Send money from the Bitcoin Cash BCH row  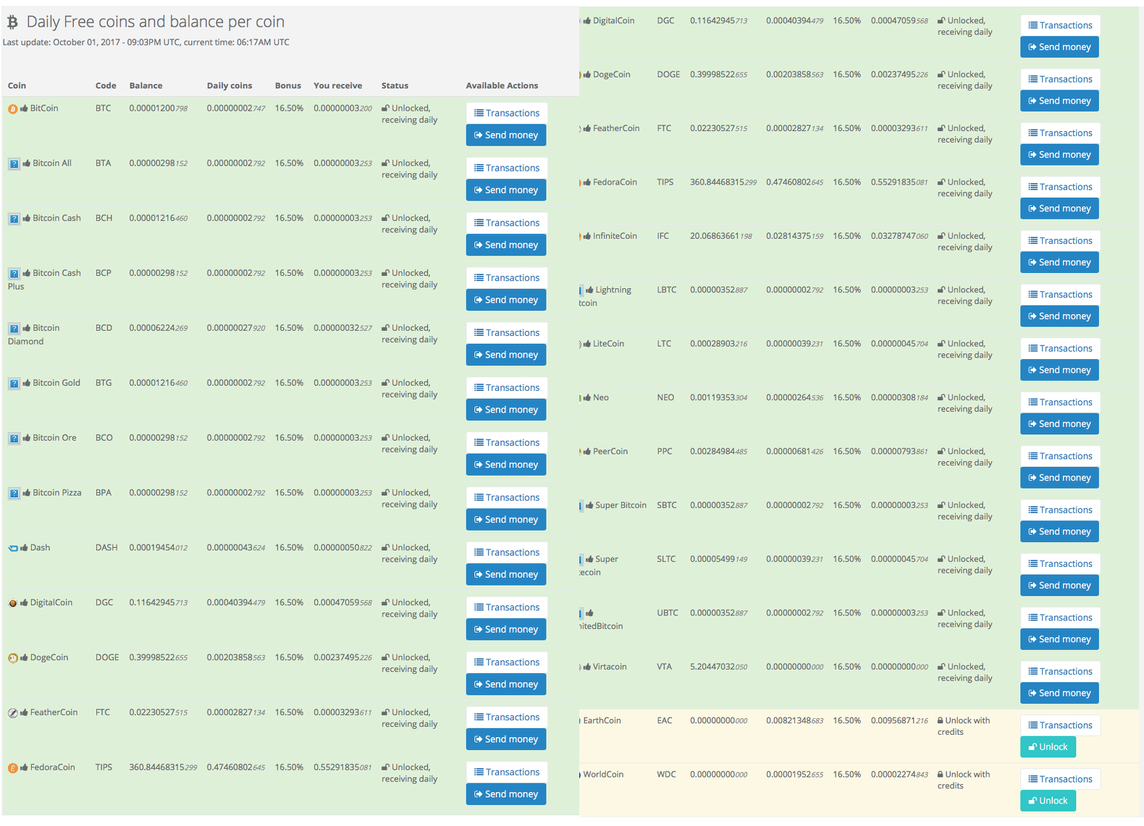(506, 245)
